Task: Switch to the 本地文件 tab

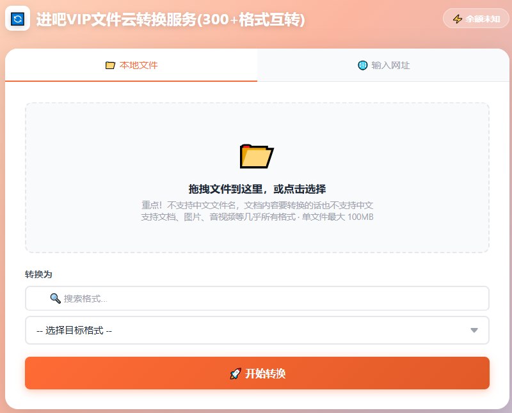Action: click(131, 65)
